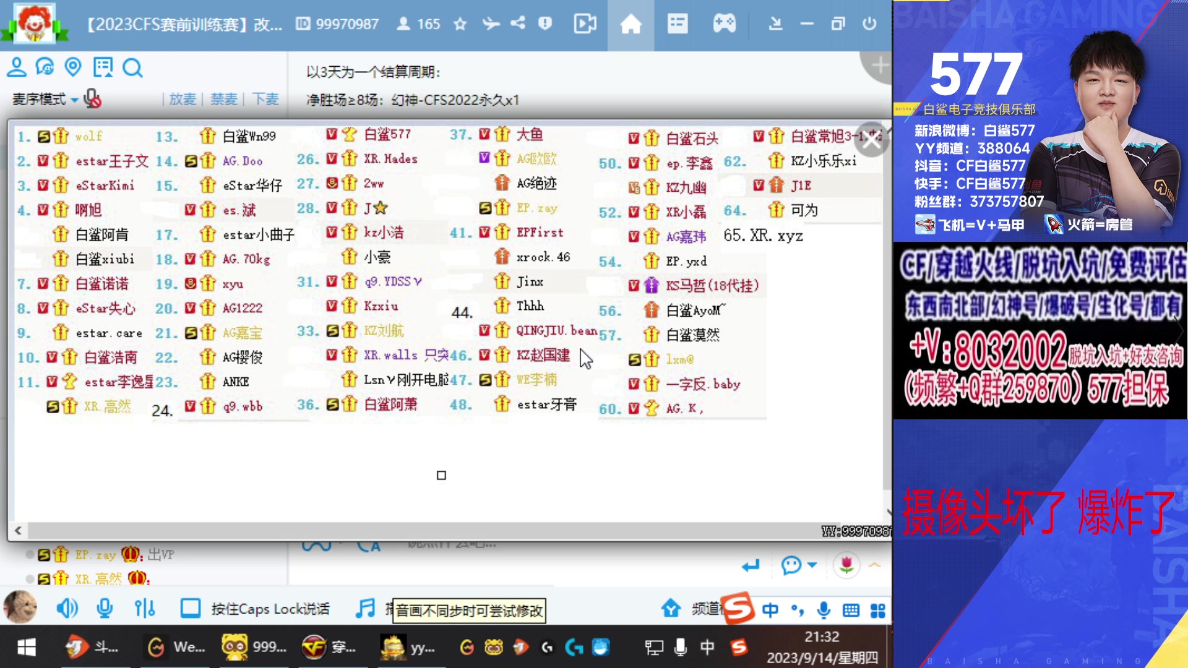Open the user profile icon in the left panel
The height and width of the screenshot is (668, 1188).
(x=17, y=67)
